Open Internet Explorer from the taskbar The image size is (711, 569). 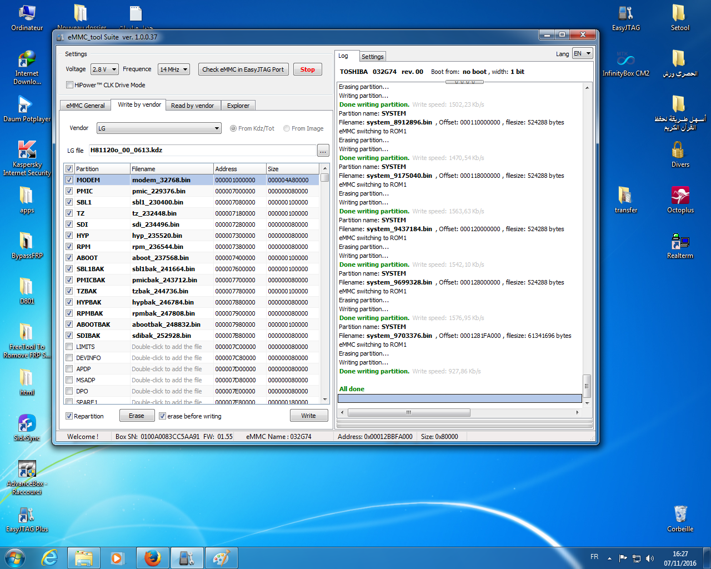point(50,558)
